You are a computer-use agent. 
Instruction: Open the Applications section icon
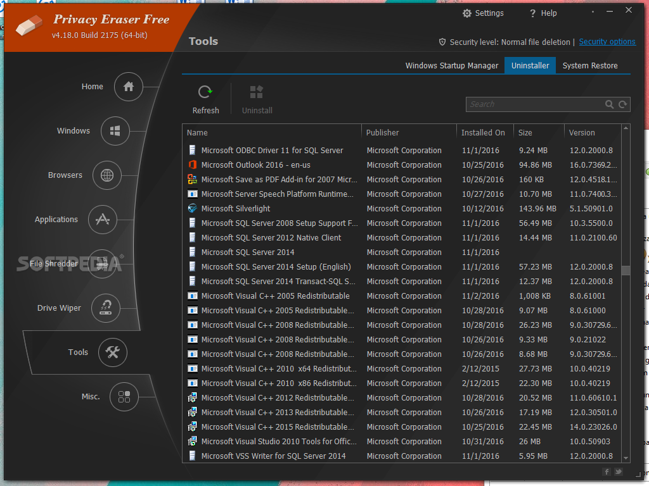102,220
